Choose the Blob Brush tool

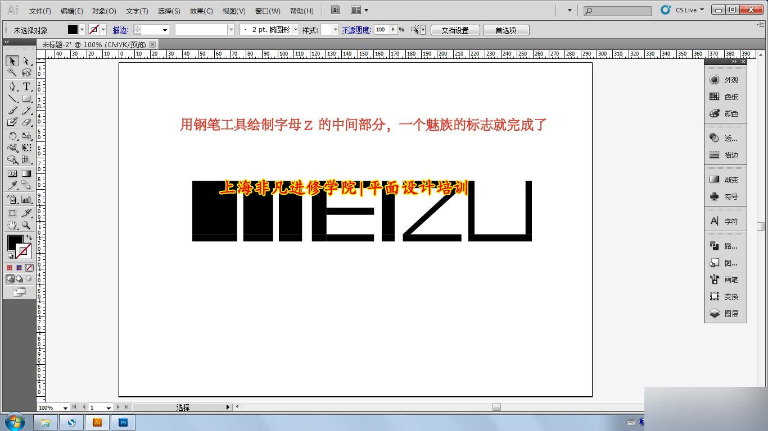click(x=12, y=122)
